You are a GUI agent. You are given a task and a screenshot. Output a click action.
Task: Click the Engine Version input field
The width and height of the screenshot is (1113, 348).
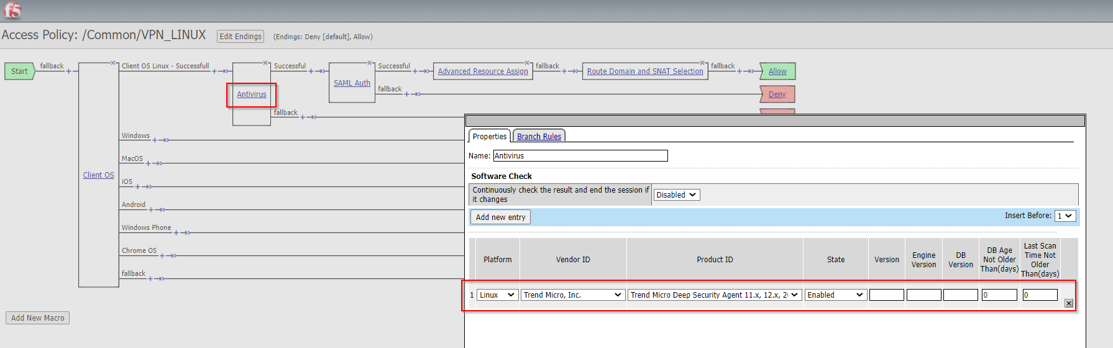click(924, 295)
